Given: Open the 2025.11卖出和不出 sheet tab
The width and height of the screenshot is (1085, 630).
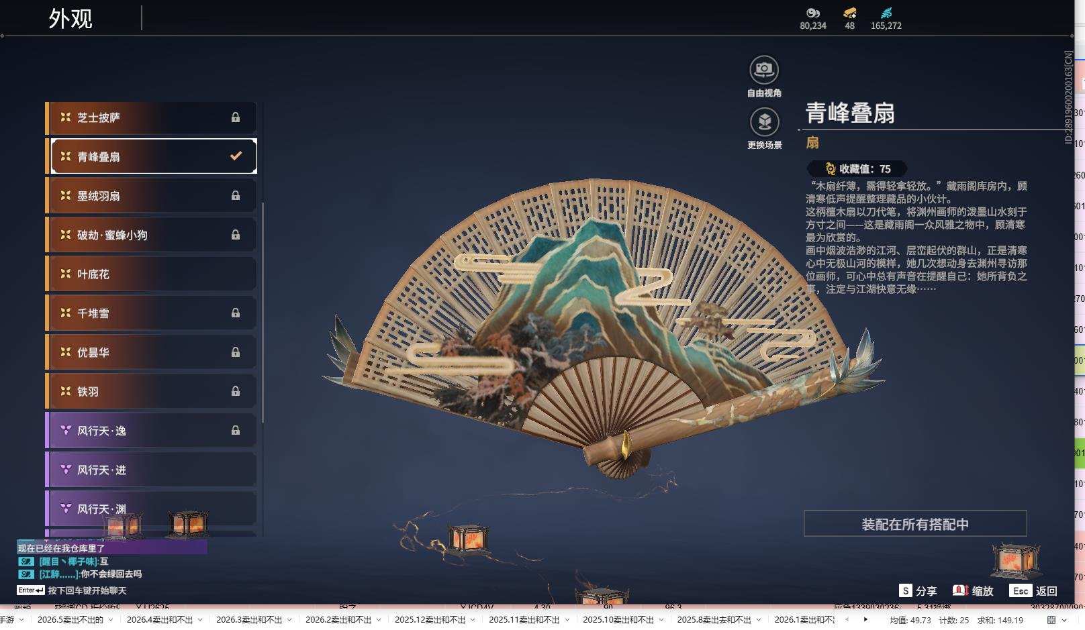Looking at the screenshot, I should 524,619.
